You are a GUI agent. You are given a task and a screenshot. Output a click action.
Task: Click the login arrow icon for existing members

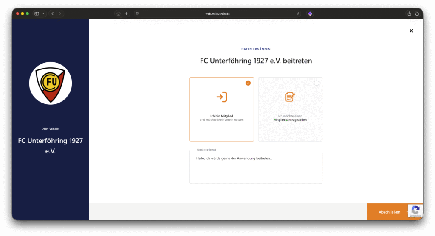click(x=221, y=97)
